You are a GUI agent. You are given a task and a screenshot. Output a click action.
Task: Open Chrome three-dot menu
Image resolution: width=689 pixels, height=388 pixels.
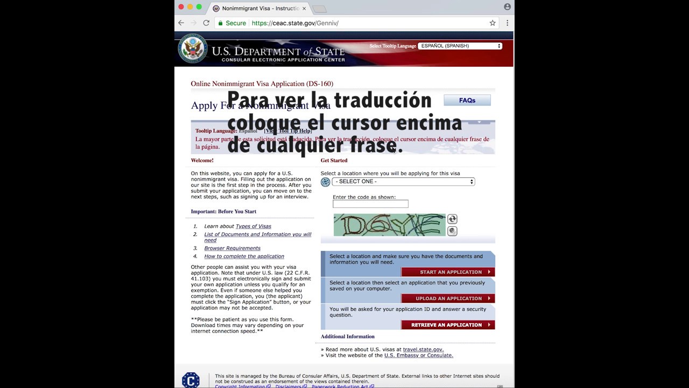tap(507, 23)
